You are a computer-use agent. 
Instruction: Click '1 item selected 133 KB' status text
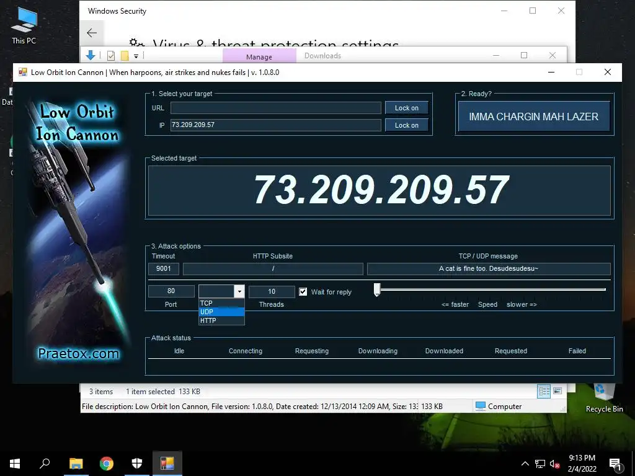[x=163, y=392]
